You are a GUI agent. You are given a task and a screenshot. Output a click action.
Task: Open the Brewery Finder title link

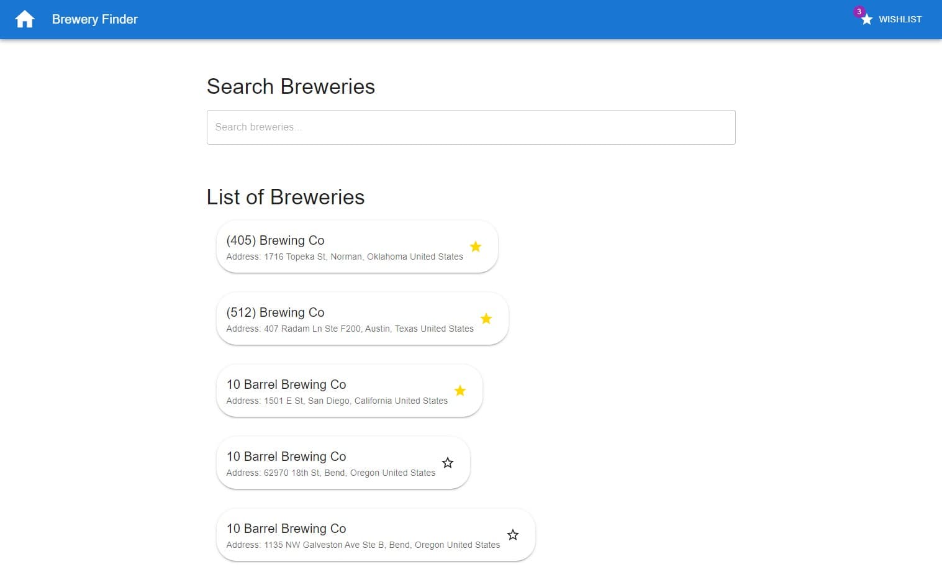tap(95, 19)
